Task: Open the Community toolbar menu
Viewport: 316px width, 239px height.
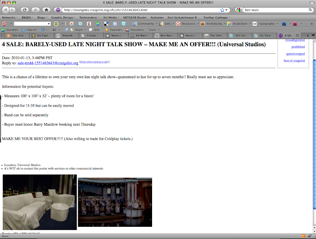Action: tap(145, 24)
